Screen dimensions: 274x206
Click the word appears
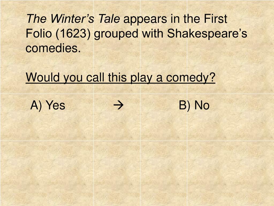coord(145,19)
